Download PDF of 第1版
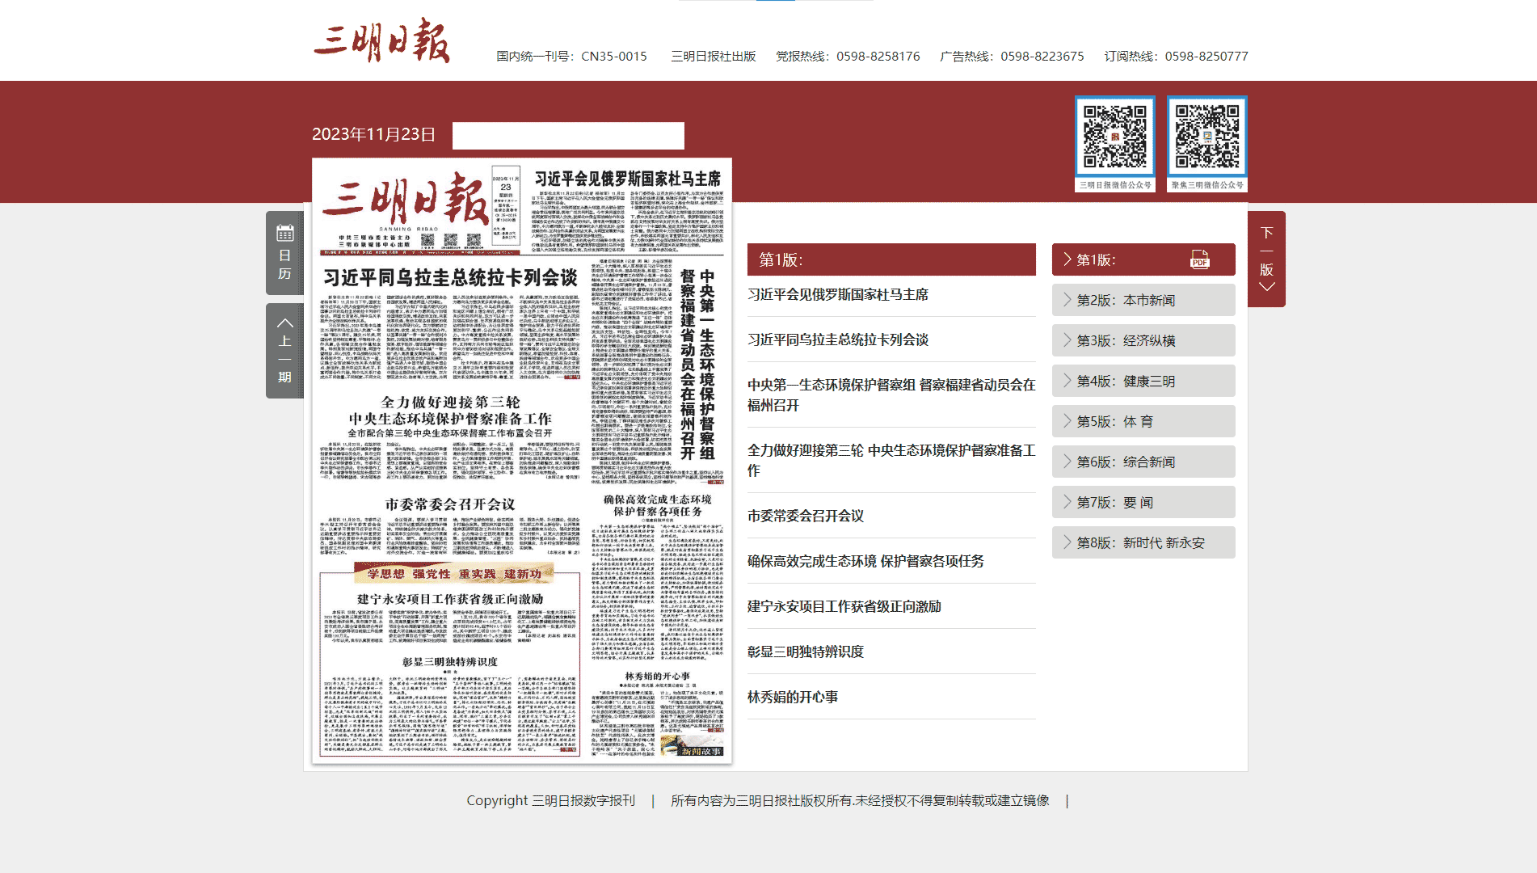The width and height of the screenshot is (1537, 873). 1200,259
